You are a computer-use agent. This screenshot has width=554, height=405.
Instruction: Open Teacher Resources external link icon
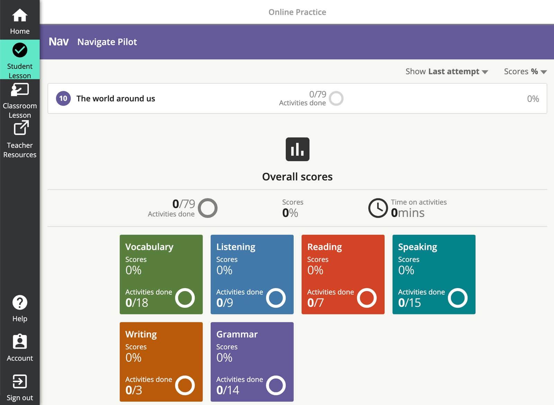(21, 128)
